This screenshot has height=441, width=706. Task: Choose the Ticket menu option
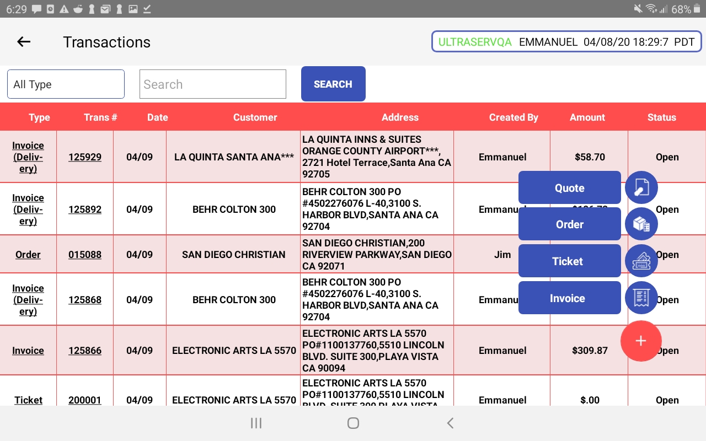[x=570, y=261]
